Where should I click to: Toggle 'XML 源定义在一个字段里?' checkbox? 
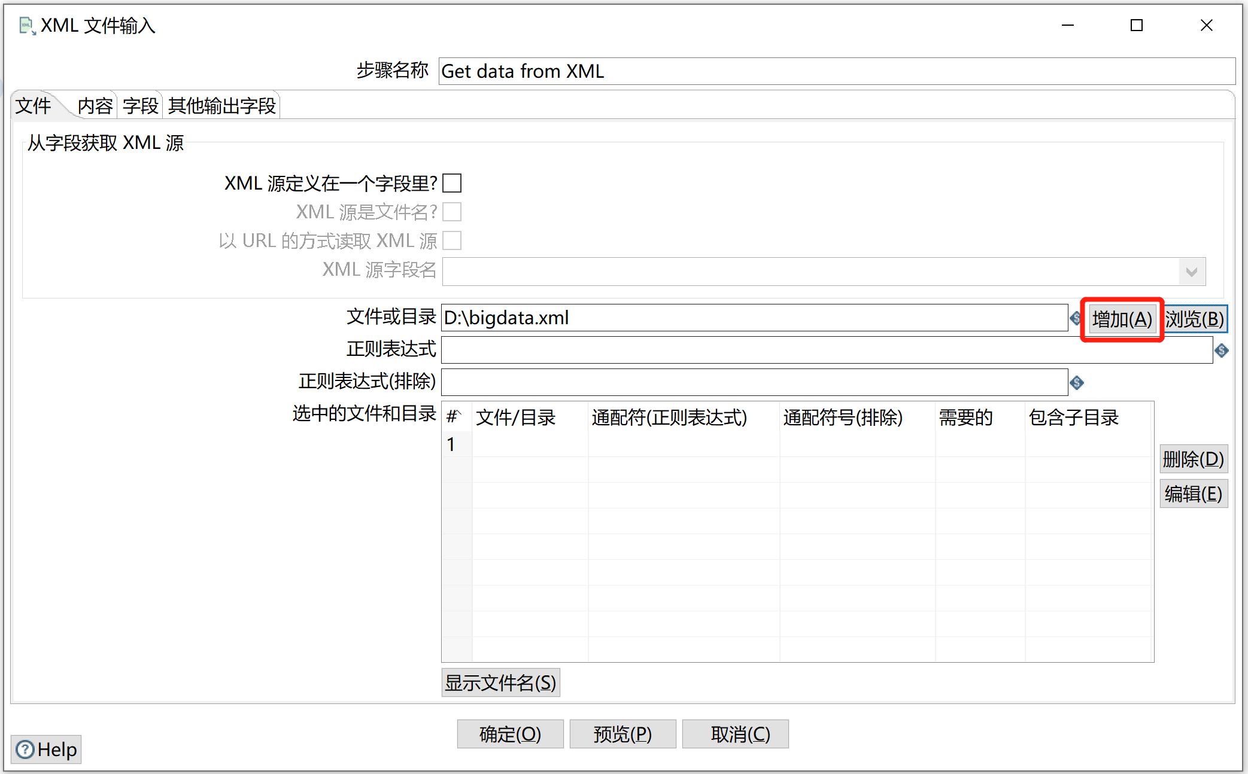click(452, 183)
